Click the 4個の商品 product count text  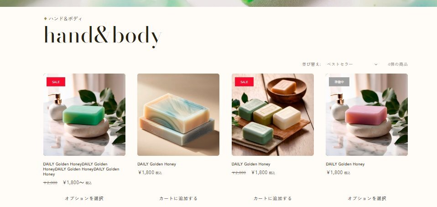point(398,64)
